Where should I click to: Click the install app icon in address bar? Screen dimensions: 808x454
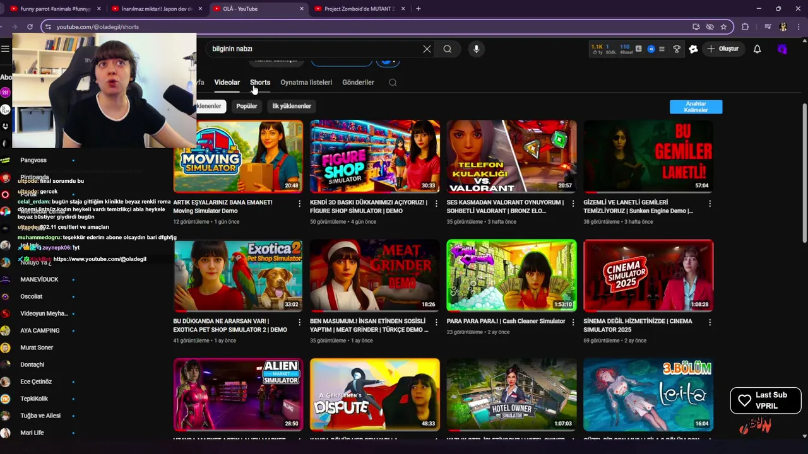[x=696, y=26]
